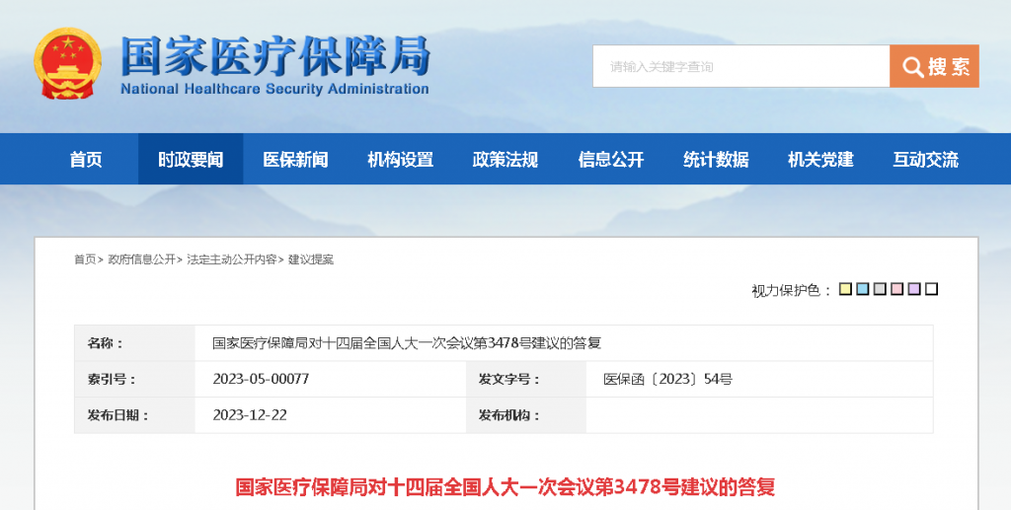Image resolution: width=1011 pixels, height=510 pixels.
Task: Click index number 2023-05-00077
Action: [x=261, y=379]
